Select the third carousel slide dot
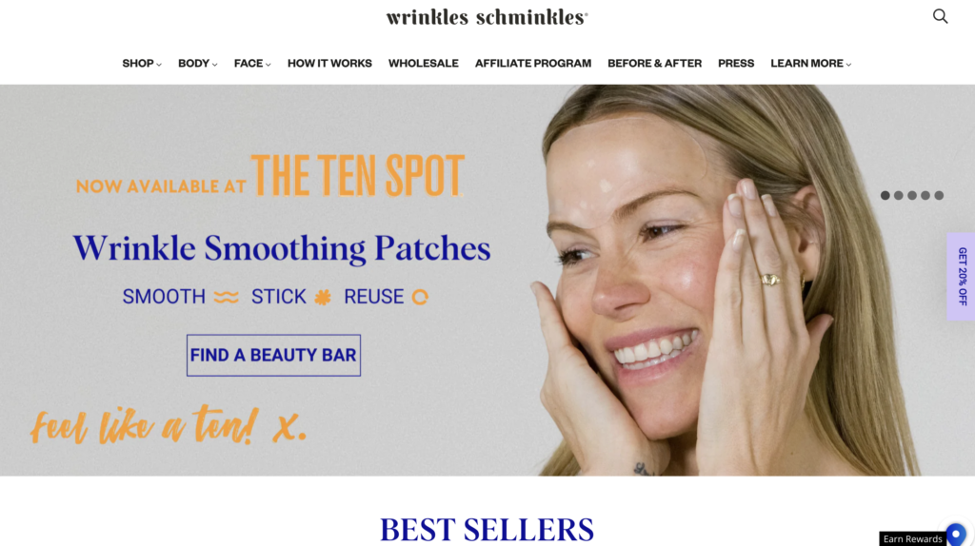The height and width of the screenshot is (546, 975). (x=912, y=195)
